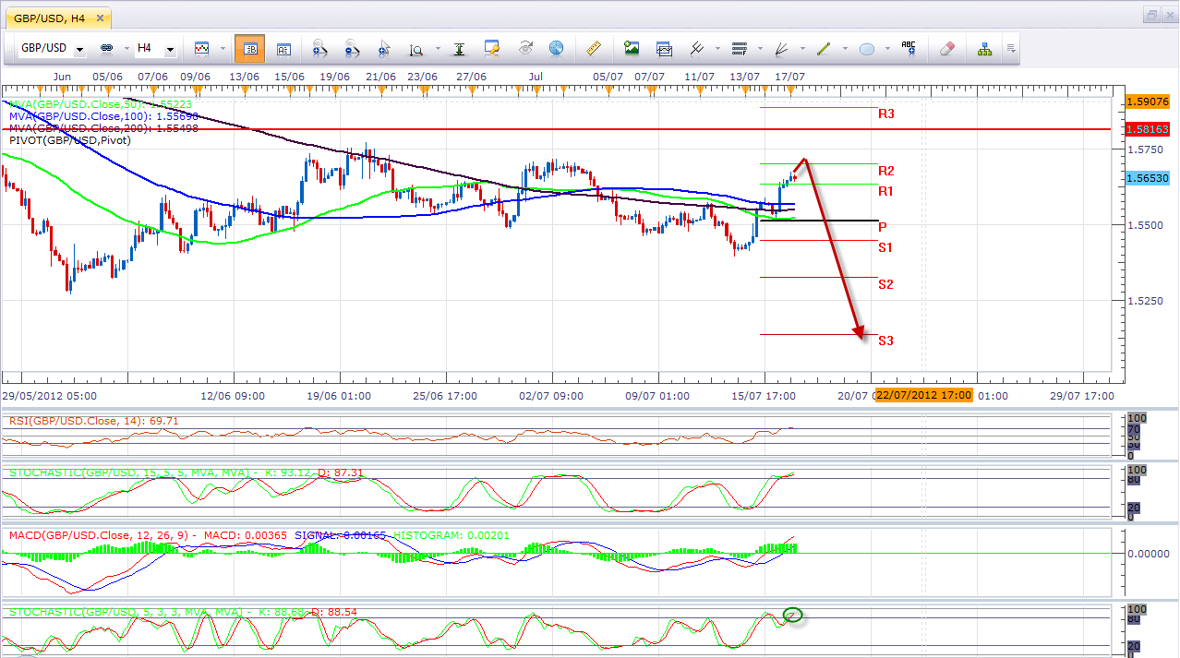The width and height of the screenshot is (1180, 658).
Task: Click the P pivot level label
Action: [883, 226]
